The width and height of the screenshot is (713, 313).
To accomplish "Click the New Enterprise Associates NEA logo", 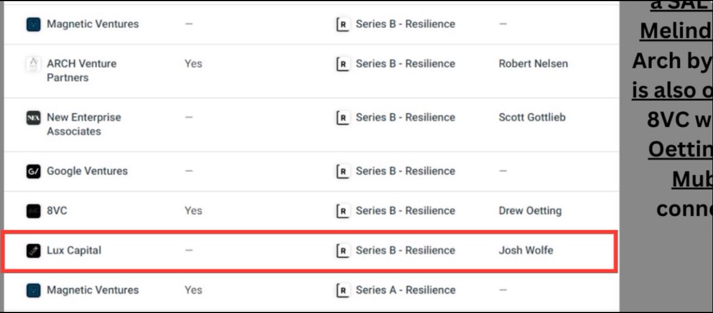I will point(33,118).
